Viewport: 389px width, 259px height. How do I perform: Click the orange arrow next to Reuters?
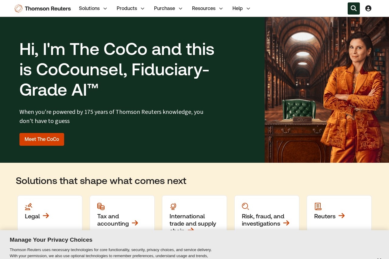(x=342, y=216)
